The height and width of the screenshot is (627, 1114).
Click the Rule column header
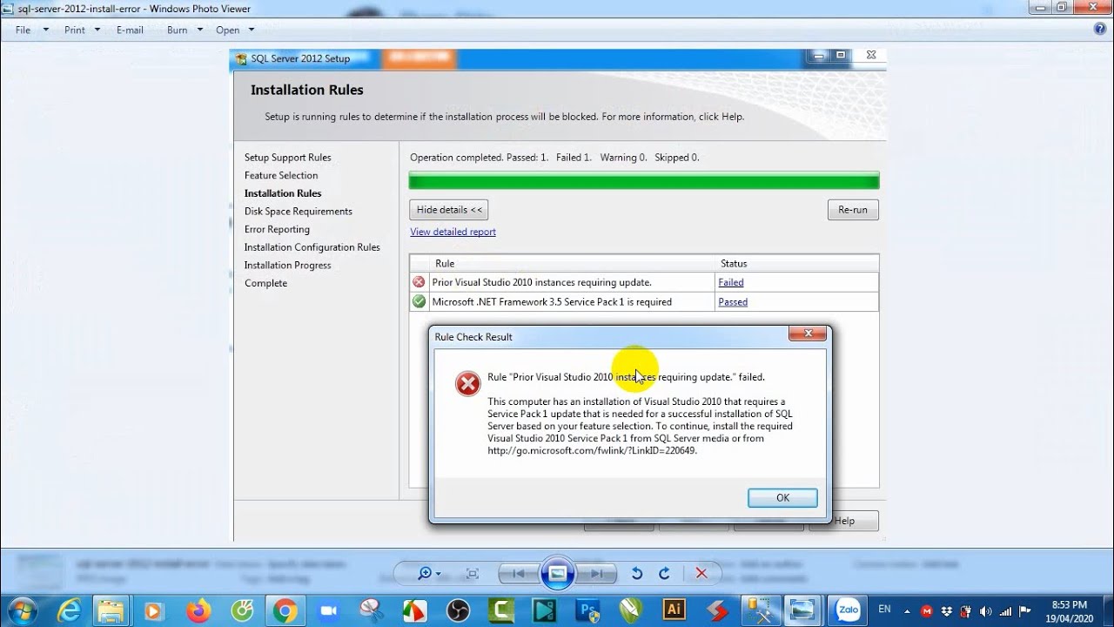(x=572, y=263)
